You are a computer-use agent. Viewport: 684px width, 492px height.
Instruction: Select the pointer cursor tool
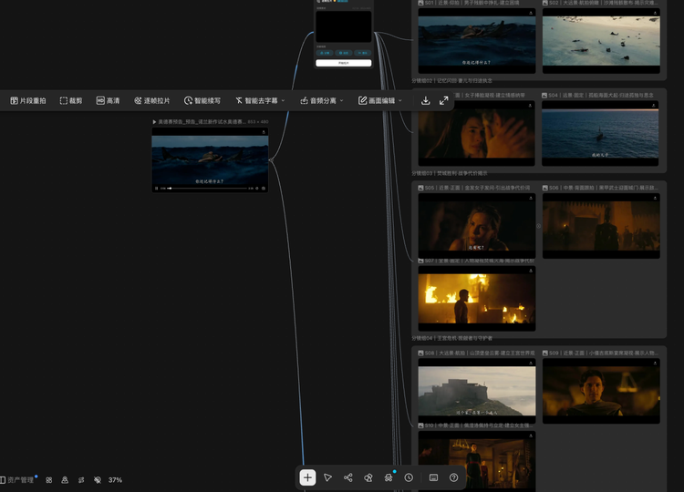327,477
